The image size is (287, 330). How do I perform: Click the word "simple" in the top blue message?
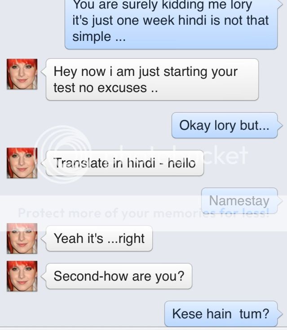pos(92,37)
